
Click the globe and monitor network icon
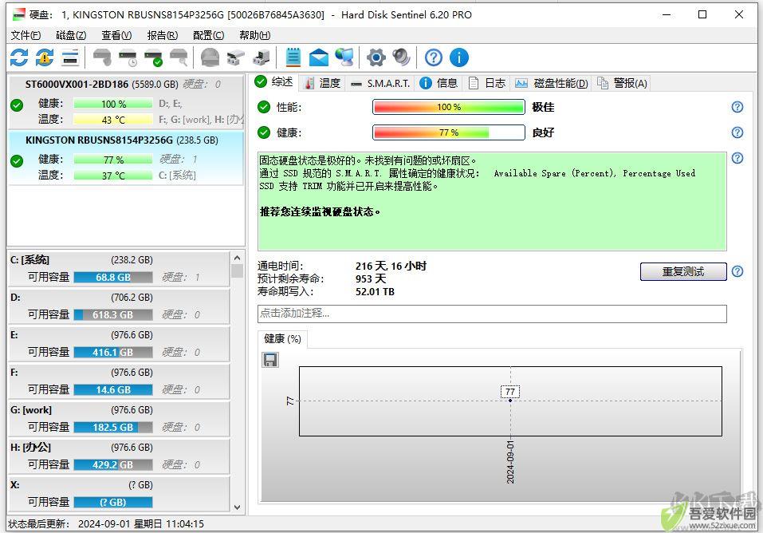point(344,57)
